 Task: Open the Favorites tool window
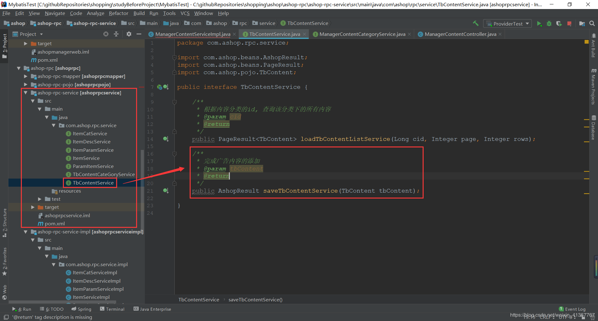point(5,262)
